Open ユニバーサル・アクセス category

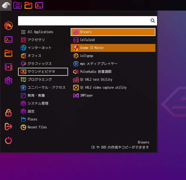point(43,87)
